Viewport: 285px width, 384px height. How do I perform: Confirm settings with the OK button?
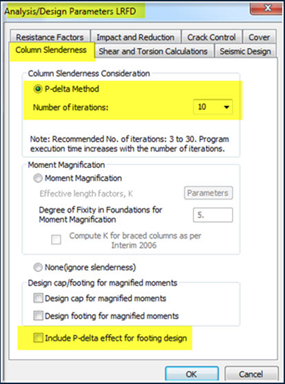coord(191,374)
